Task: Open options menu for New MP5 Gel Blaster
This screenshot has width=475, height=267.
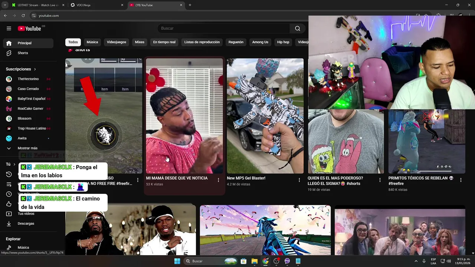Action: [x=299, y=180]
